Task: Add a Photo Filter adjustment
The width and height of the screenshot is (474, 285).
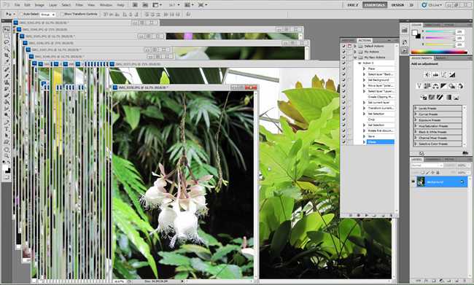Action: [x=452, y=86]
